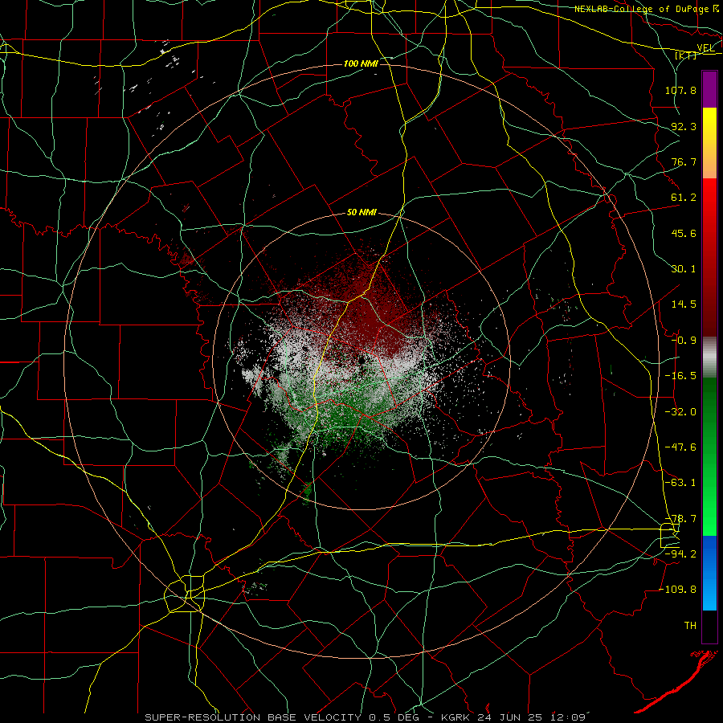
Task: Click the 107.8 value on velocity scale
Action: [x=680, y=90]
